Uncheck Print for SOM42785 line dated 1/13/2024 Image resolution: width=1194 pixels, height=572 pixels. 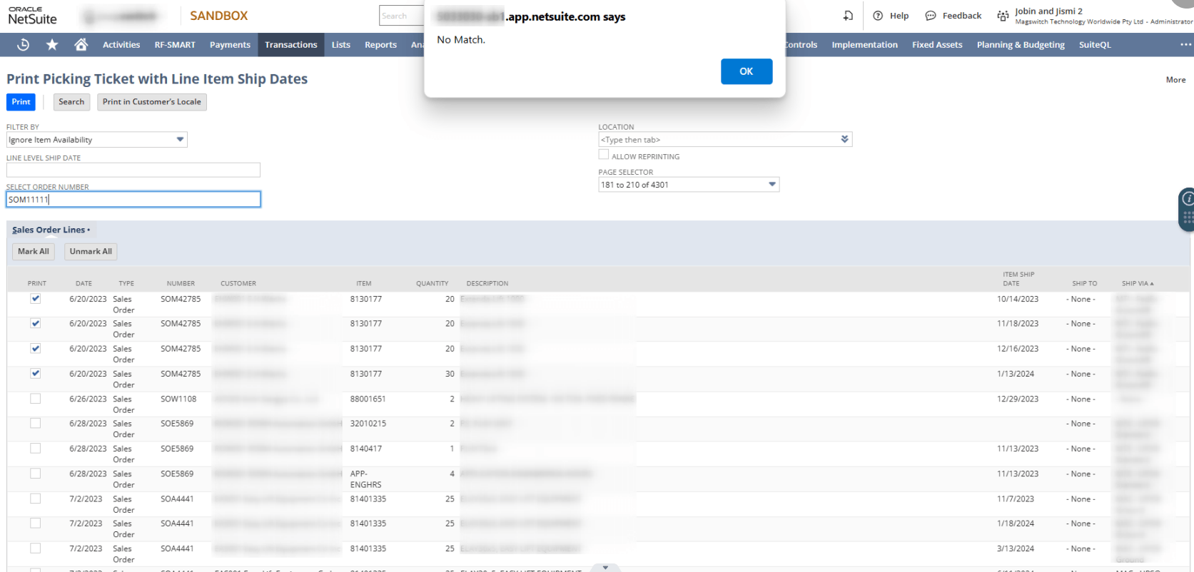coord(36,374)
